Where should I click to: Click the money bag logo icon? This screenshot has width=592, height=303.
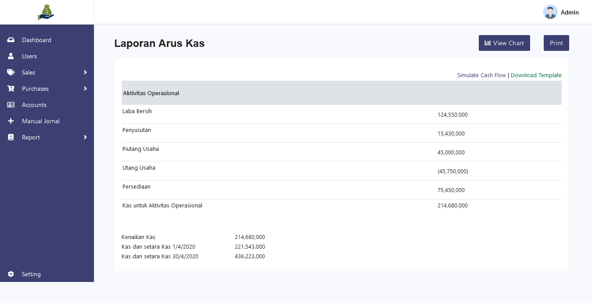click(46, 12)
